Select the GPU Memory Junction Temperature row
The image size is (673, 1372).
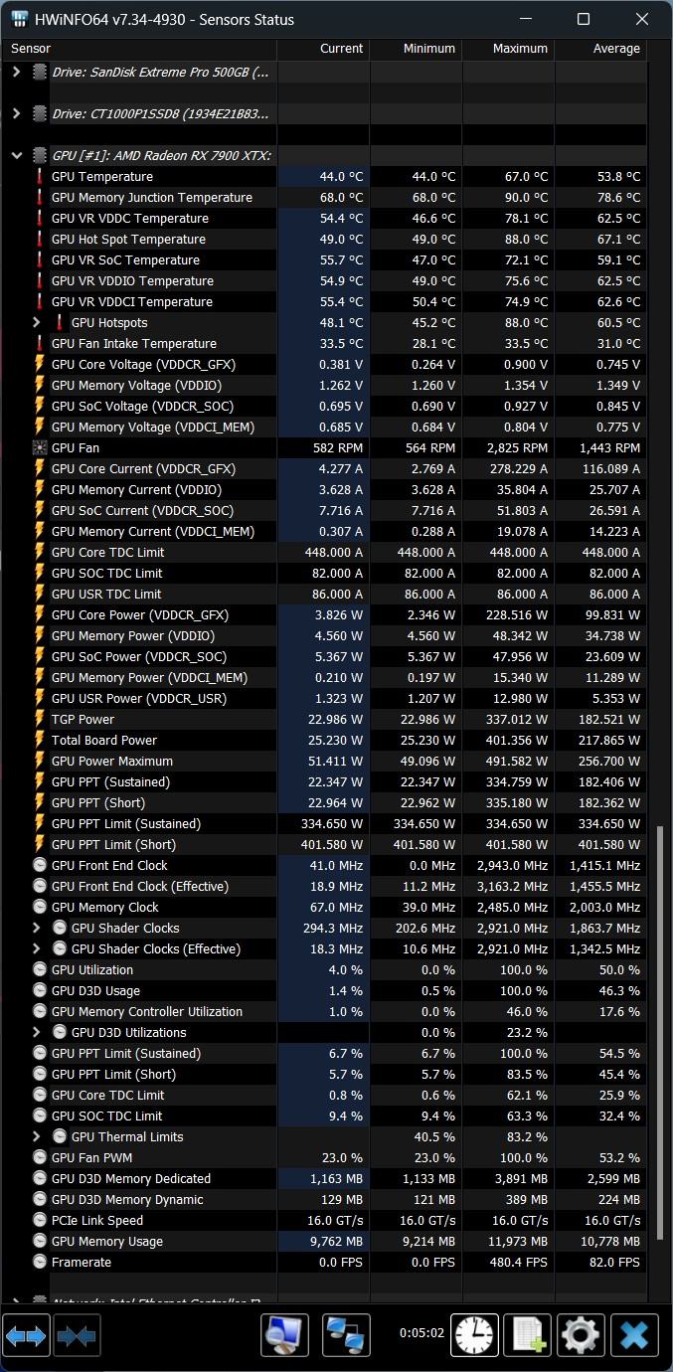[325, 198]
